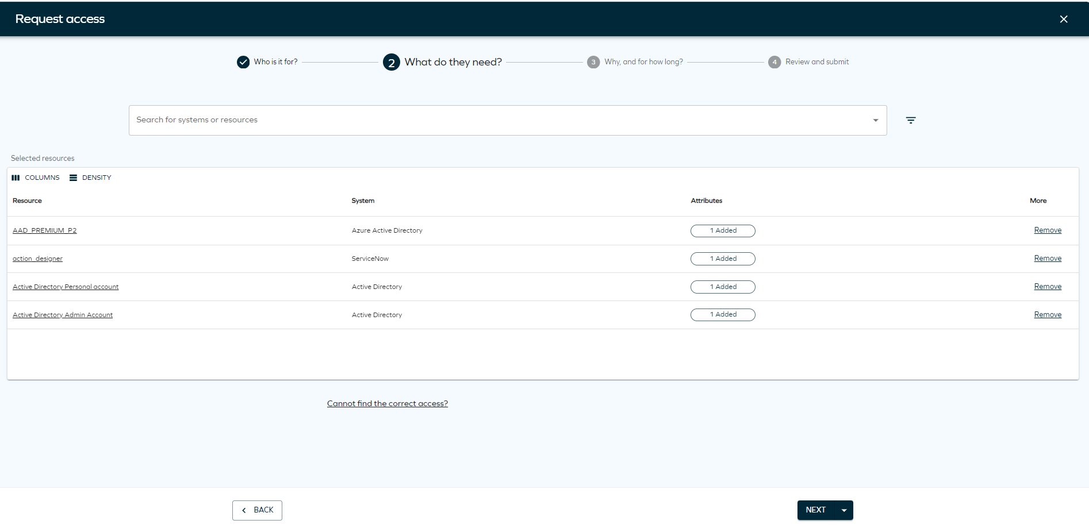Image resolution: width=1089 pixels, height=528 pixels.
Task: Select the Azure Active Directory system cell
Action: [x=387, y=230]
